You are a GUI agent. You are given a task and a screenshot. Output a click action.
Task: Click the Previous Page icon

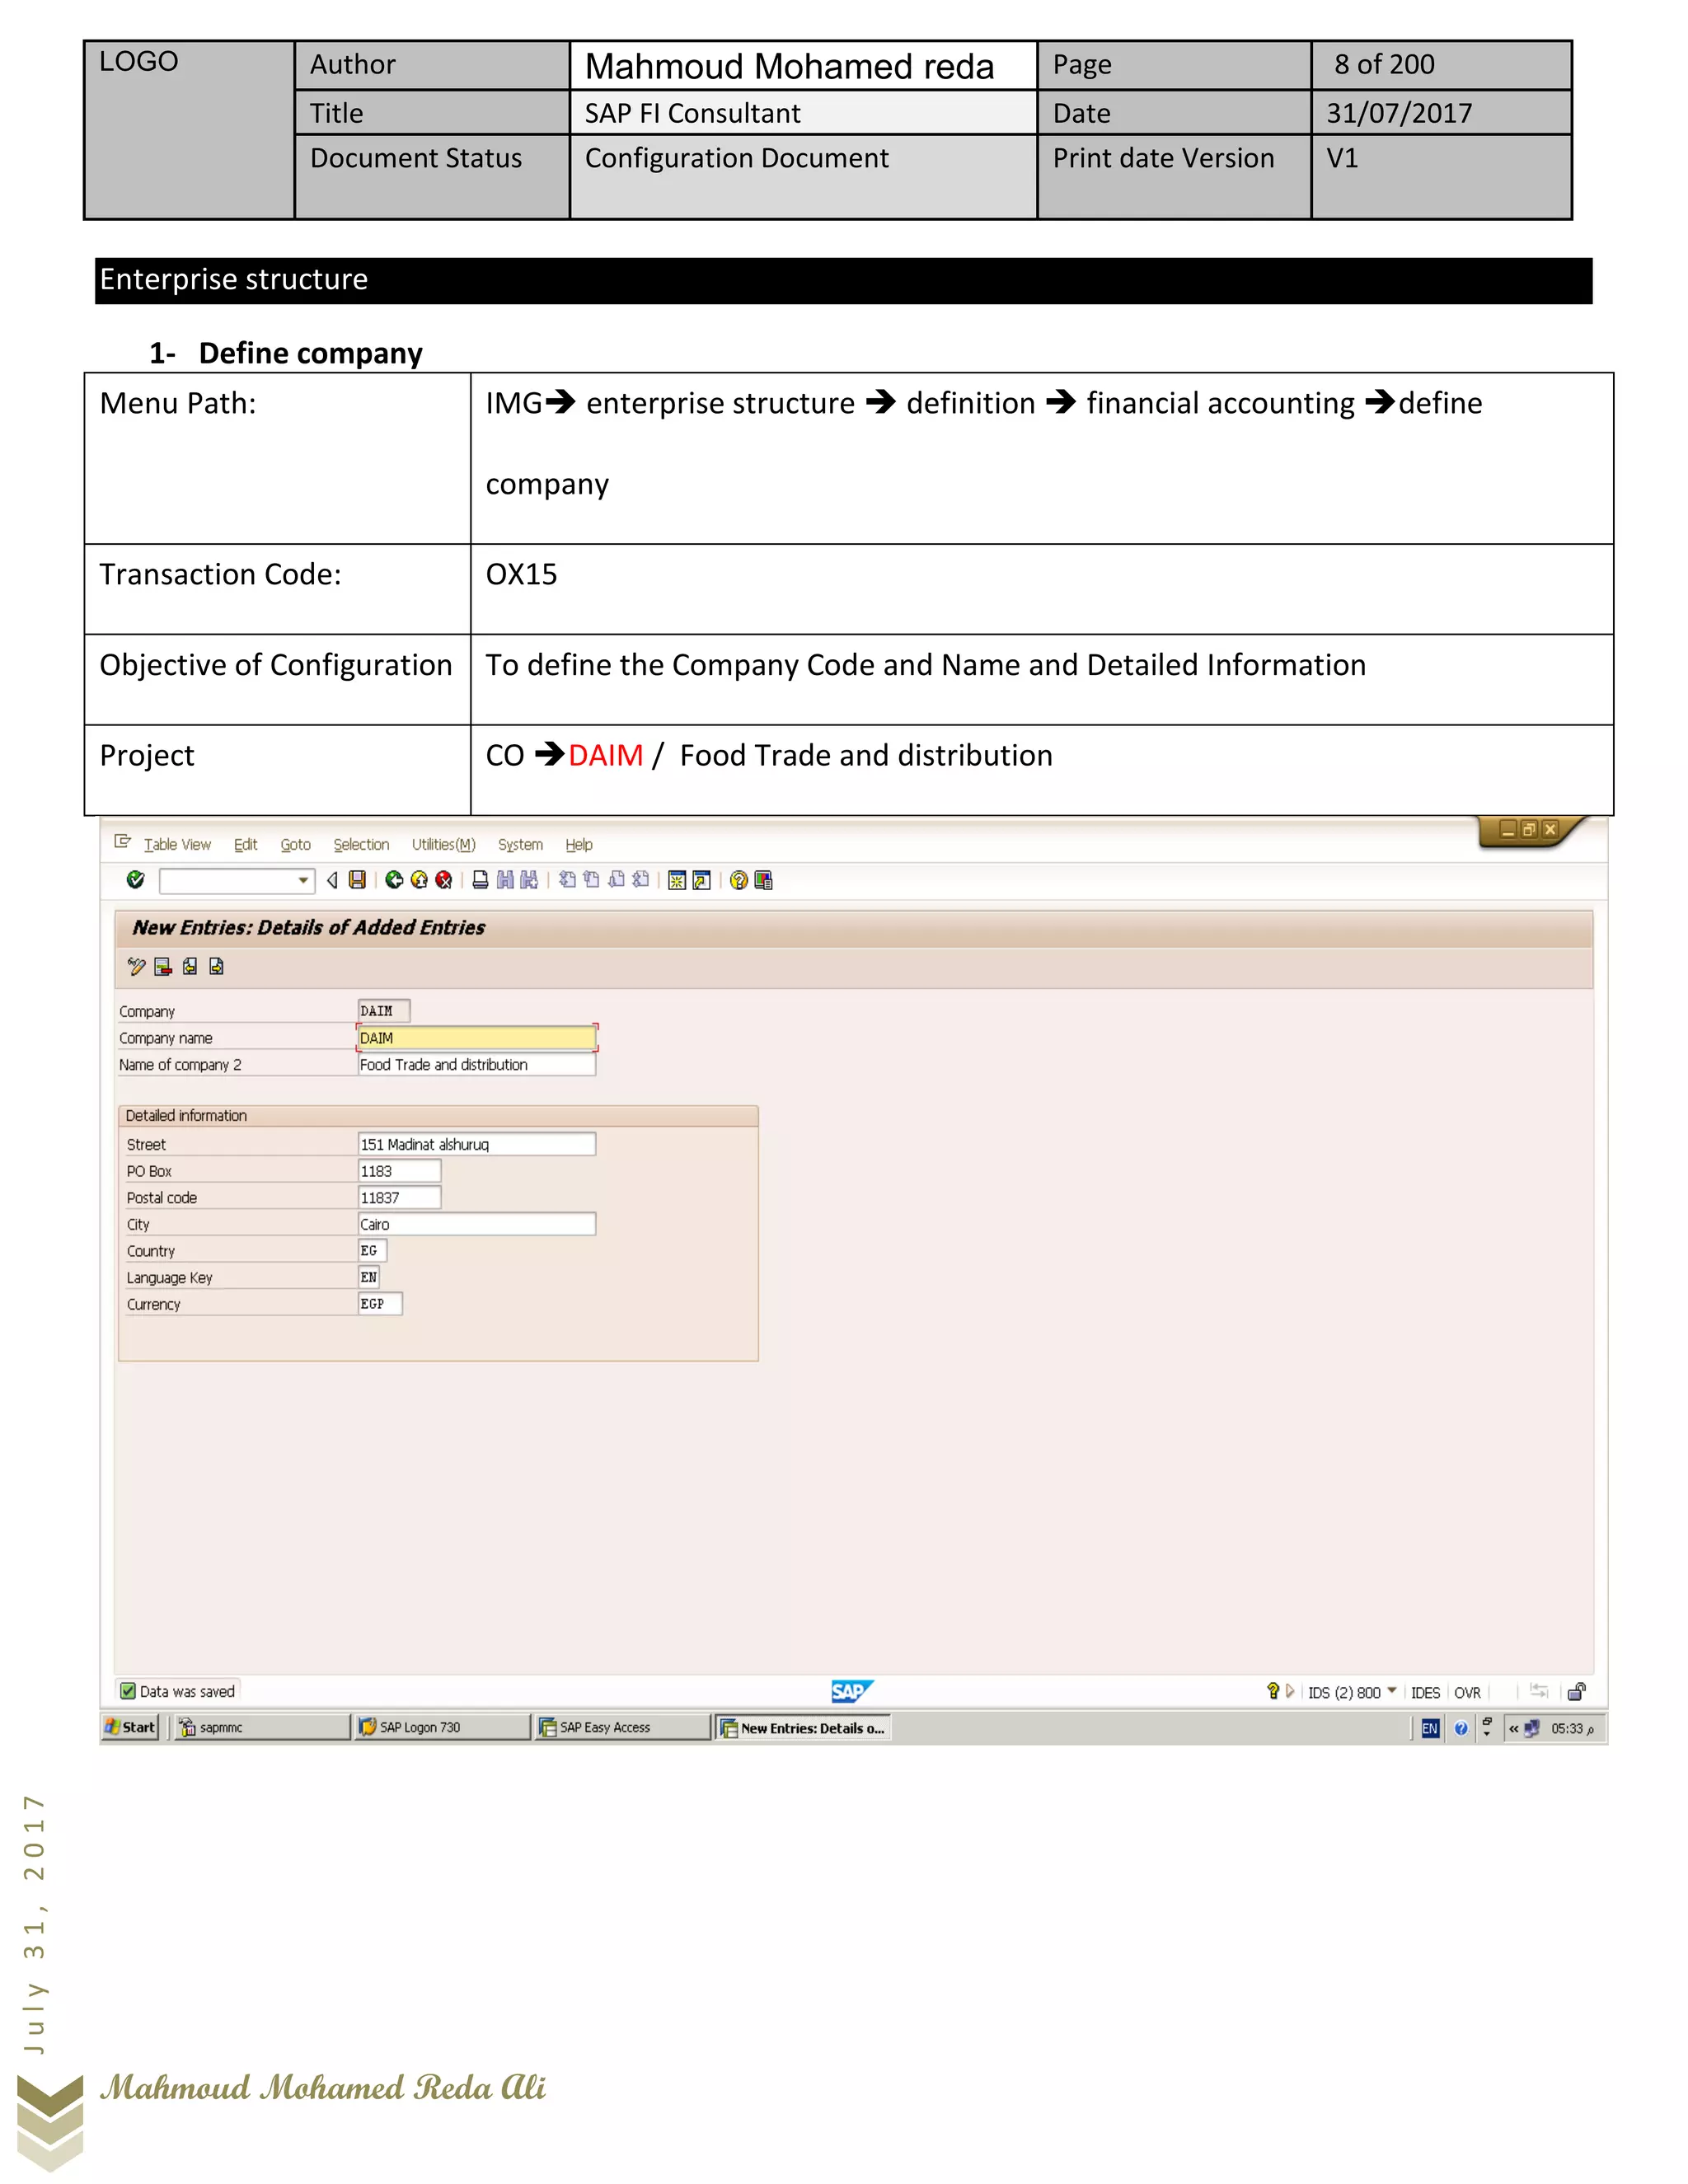tap(592, 880)
